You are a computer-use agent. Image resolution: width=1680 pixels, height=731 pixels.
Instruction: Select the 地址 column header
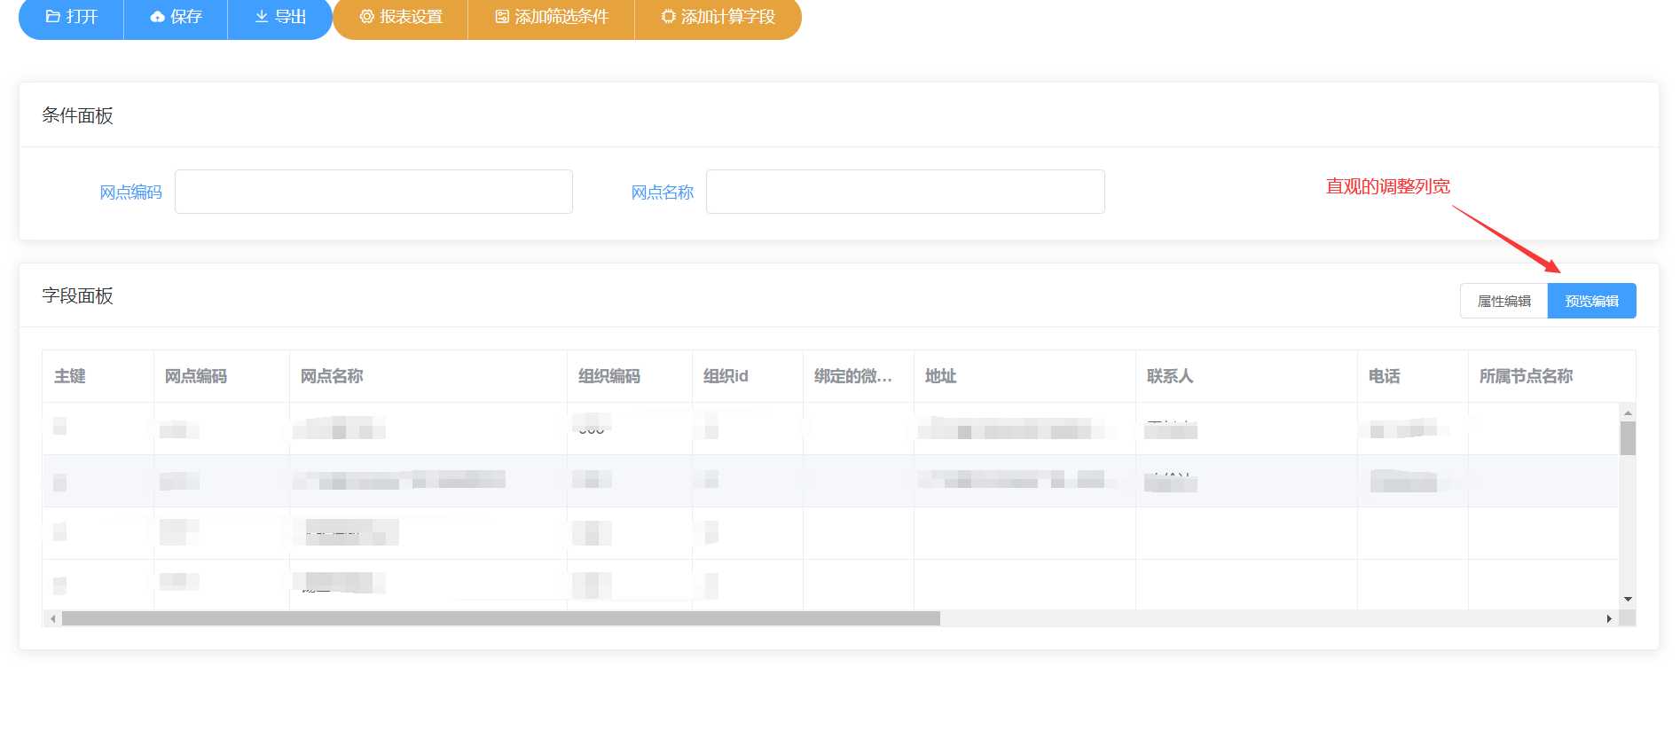[1024, 376]
